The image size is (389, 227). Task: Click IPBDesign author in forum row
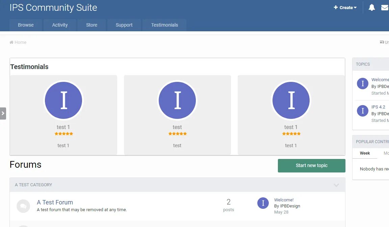coord(290,206)
